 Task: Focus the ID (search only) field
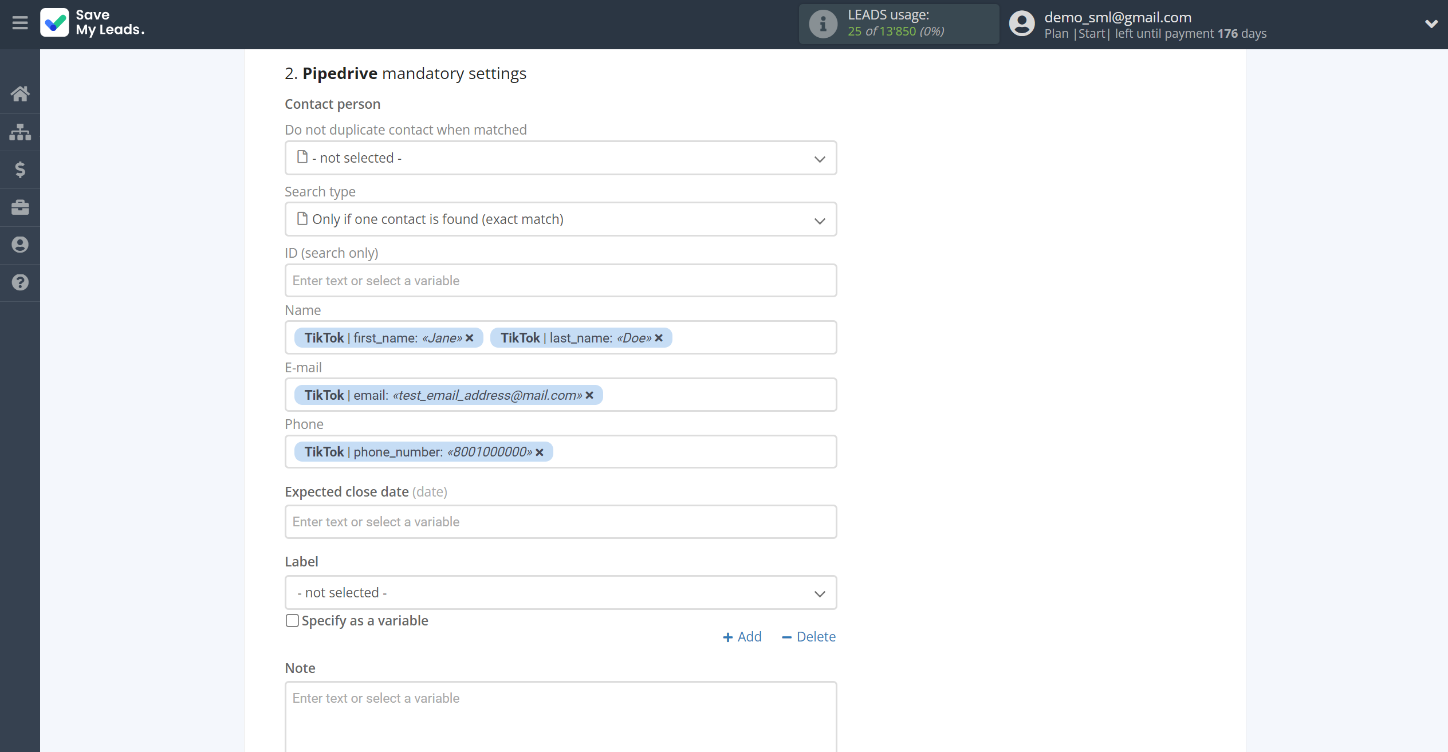click(561, 281)
